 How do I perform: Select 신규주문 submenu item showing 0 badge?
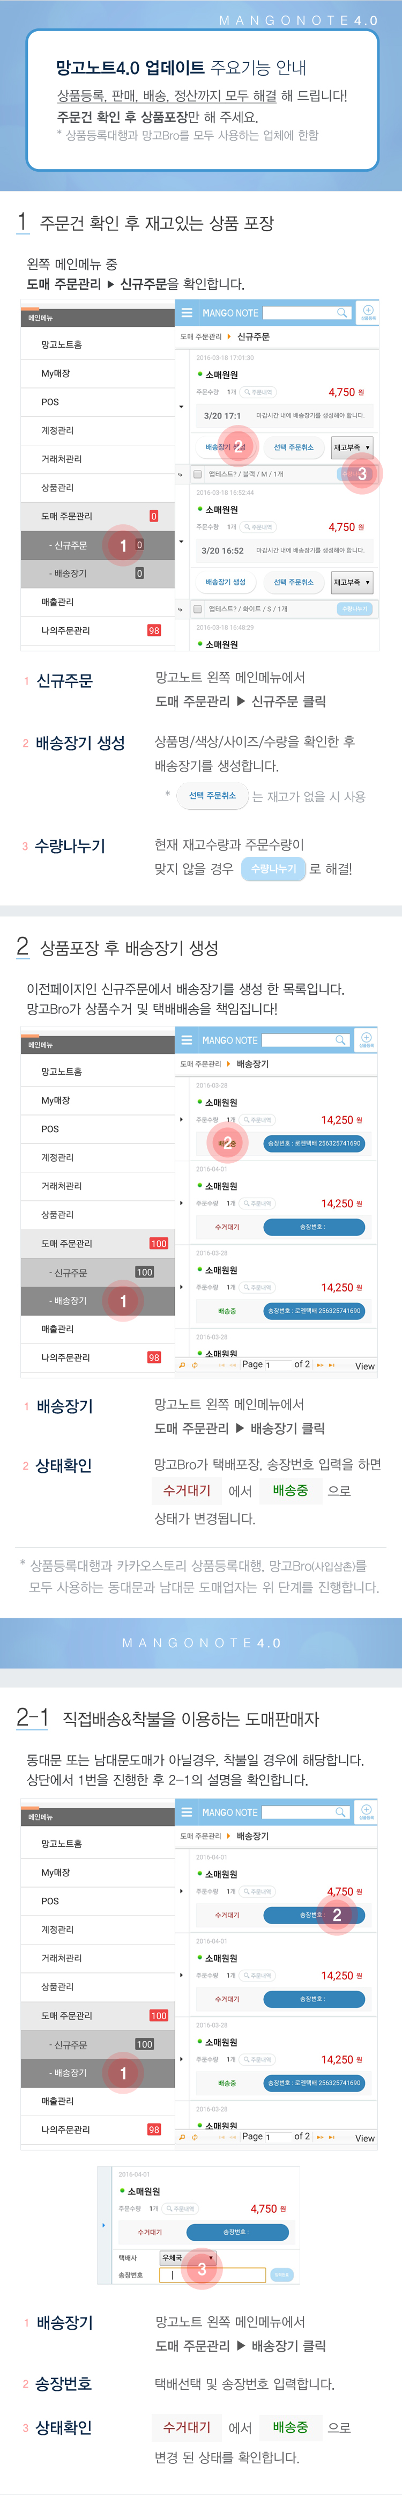pyautogui.click(x=98, y=545)
